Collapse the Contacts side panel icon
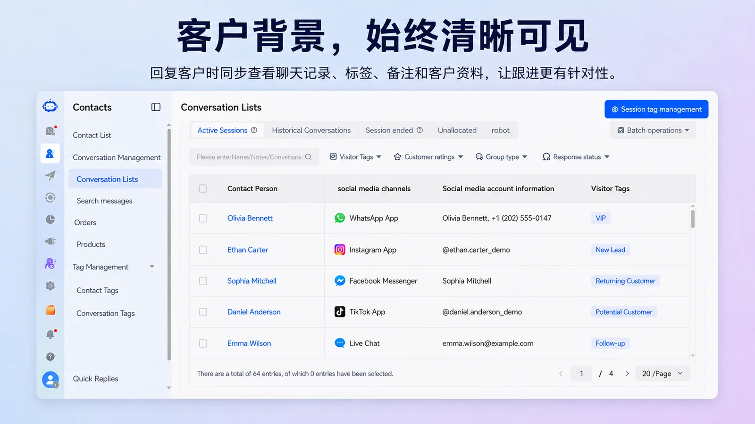This screenshot has height=424, width=755. [156, 107]
